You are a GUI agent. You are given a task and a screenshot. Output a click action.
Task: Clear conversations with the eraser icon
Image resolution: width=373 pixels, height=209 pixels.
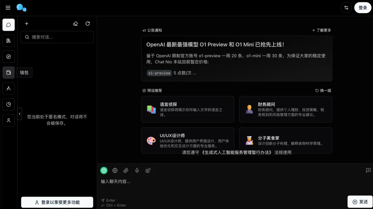(x=75, y=23)
